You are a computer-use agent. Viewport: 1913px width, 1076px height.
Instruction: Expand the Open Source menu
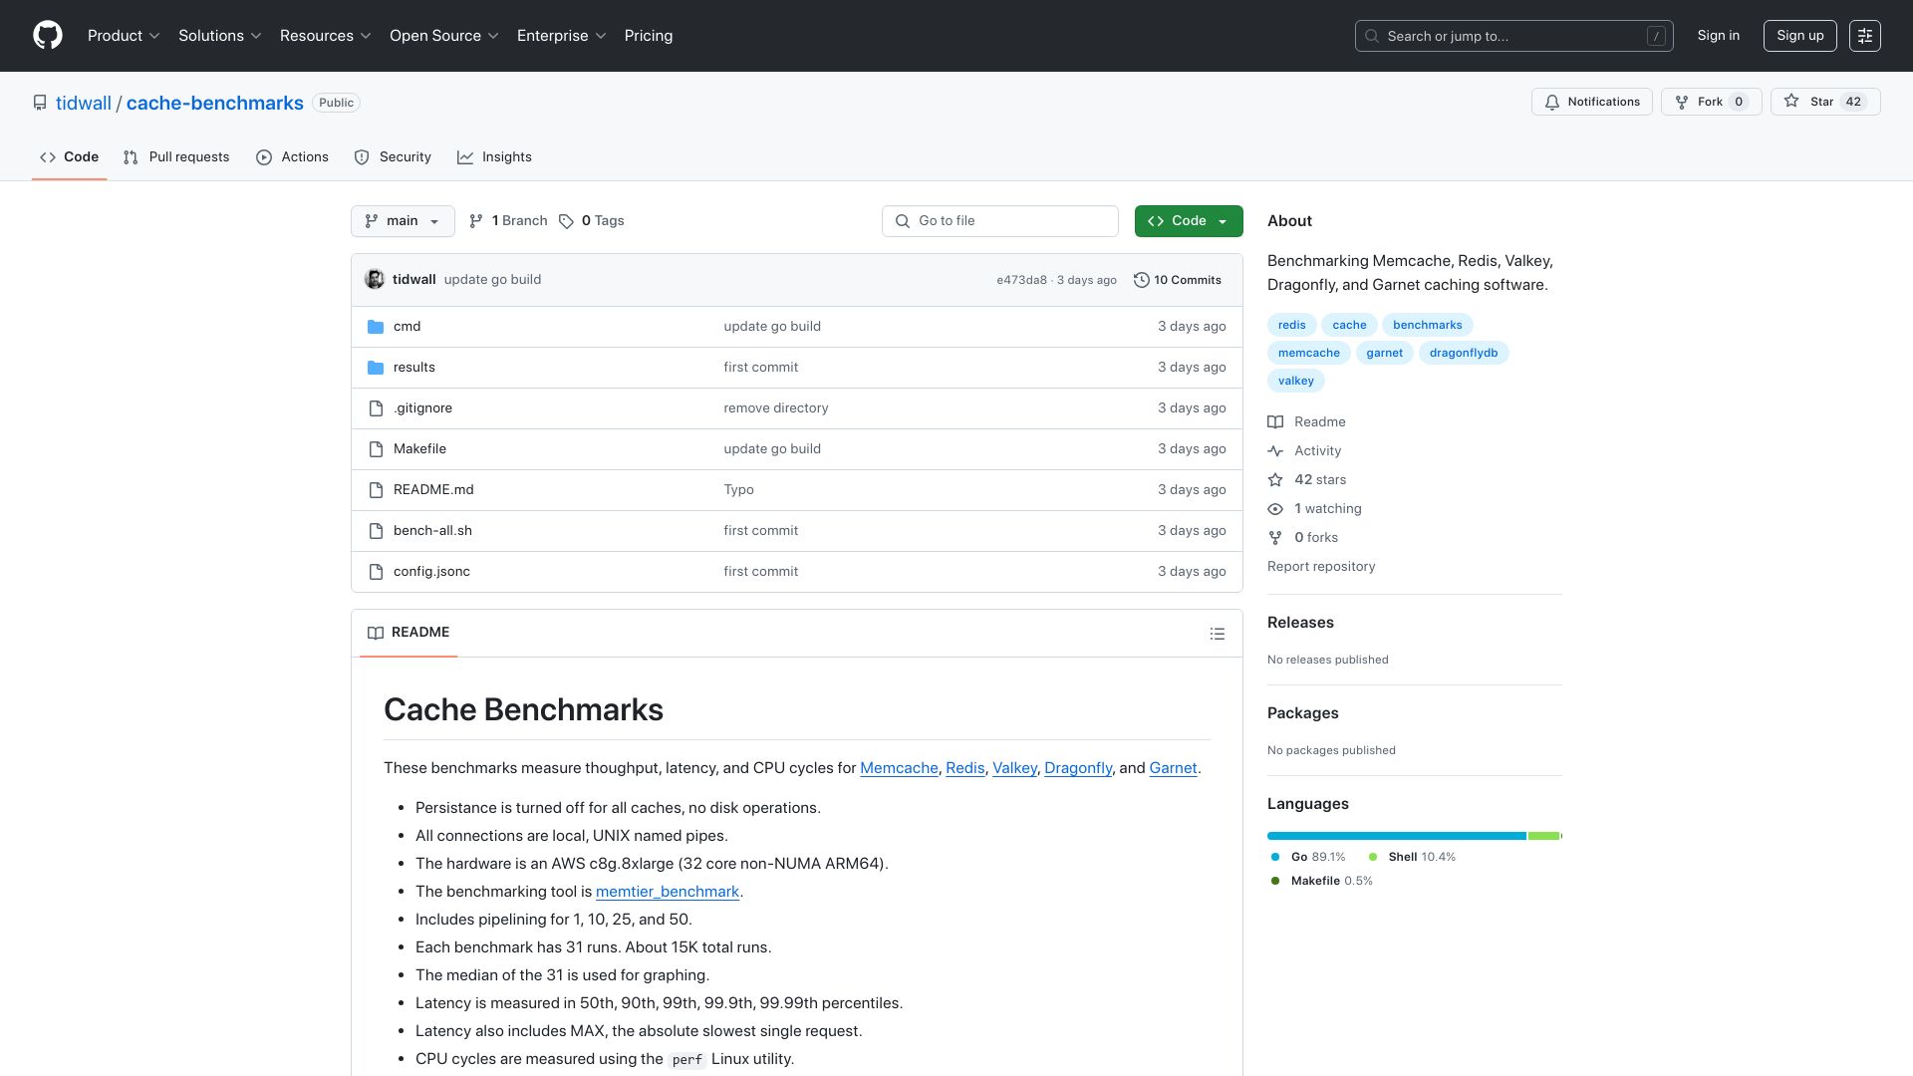tap(443, 36)
